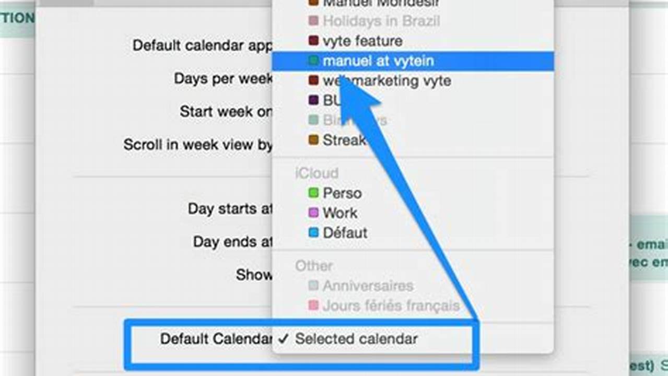The height and width of the screenshot is (376, 668).
Task: Click the Selected calendar option
Action: [356, 339]
